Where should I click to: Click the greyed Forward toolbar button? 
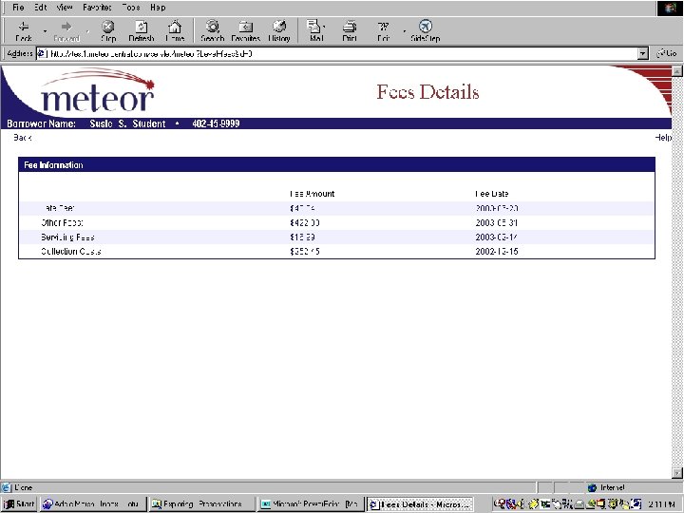pyautogui.click(x=66, y=31)
